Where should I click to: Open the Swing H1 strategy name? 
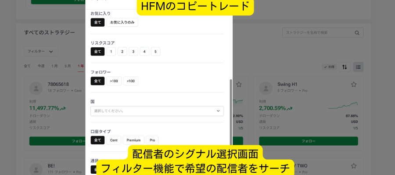tap(287, 84)
